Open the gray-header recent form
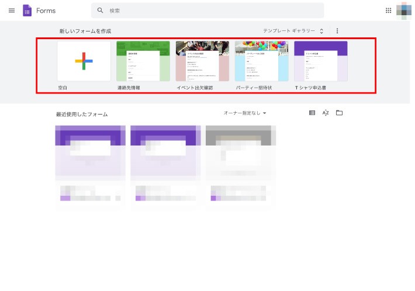Viewport: 415px width, 291px height. pos(241,167)
